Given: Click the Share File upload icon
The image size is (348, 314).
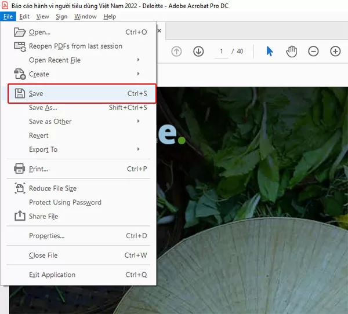Looking at the screenshot, I should point(20,216).
